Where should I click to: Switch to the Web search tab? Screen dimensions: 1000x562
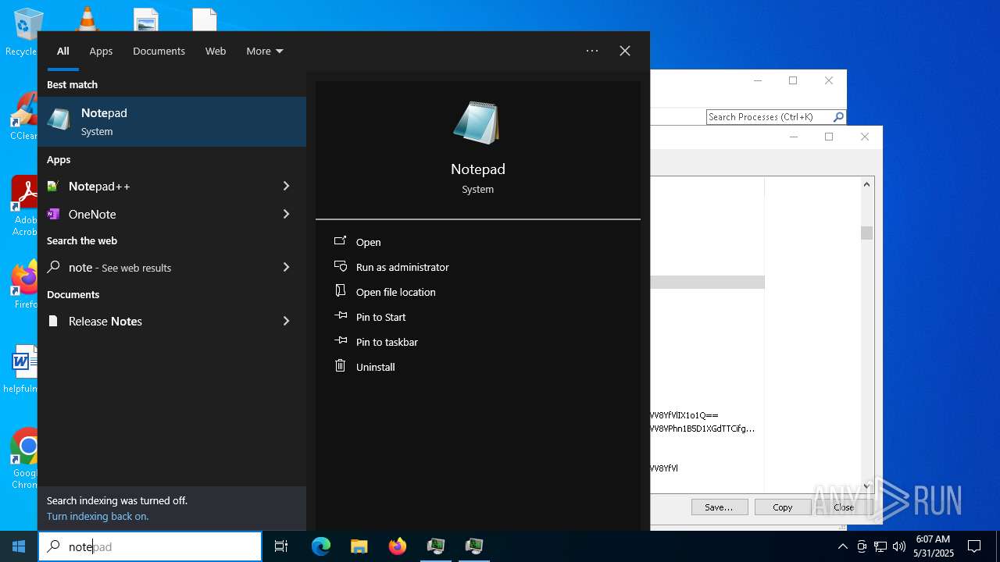(x=216, y=51)
